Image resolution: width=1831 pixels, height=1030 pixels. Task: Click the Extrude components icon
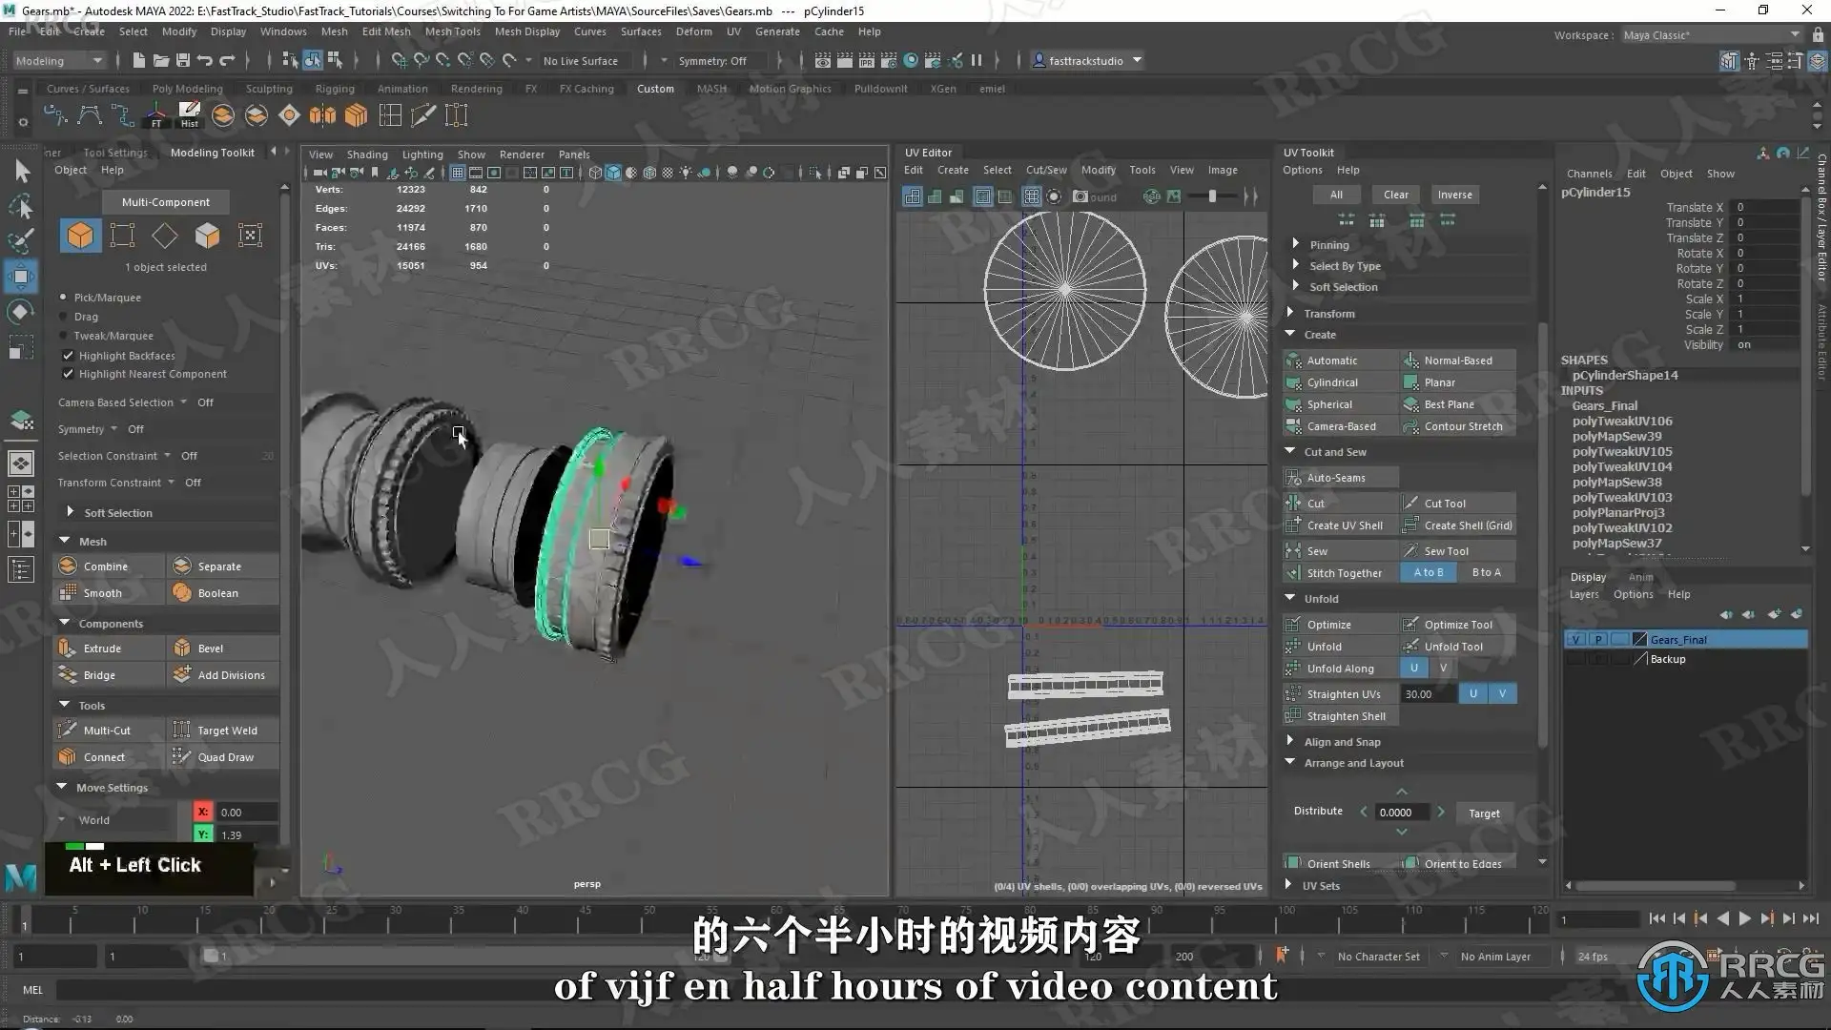(x=68, y=648)
